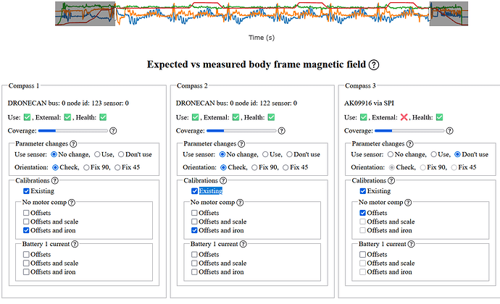Open Compass 1 Coverage help icon
This screenshot has width=500, height=304.
114,130
